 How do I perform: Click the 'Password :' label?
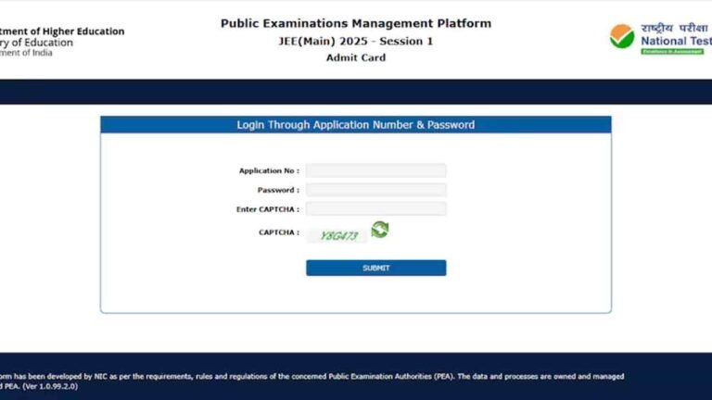(x=278, y=191)
